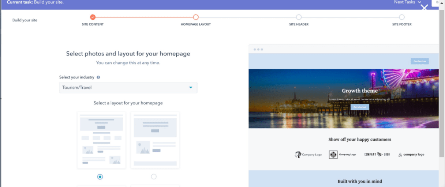Expand the Next Tasks chevron

[x=419, y=2]
